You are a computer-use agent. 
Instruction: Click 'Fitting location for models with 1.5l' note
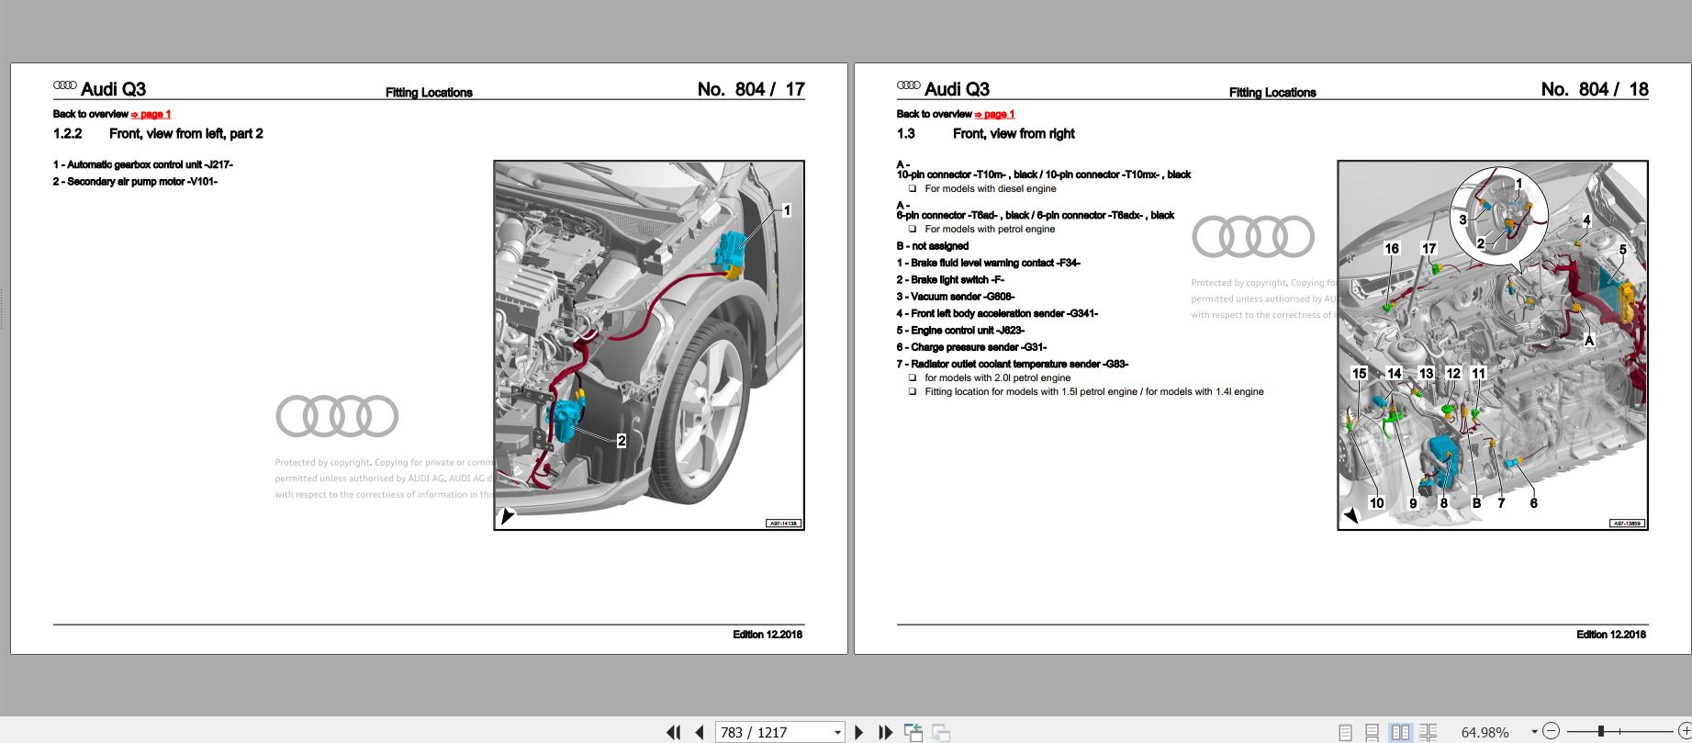(1094, 391)
